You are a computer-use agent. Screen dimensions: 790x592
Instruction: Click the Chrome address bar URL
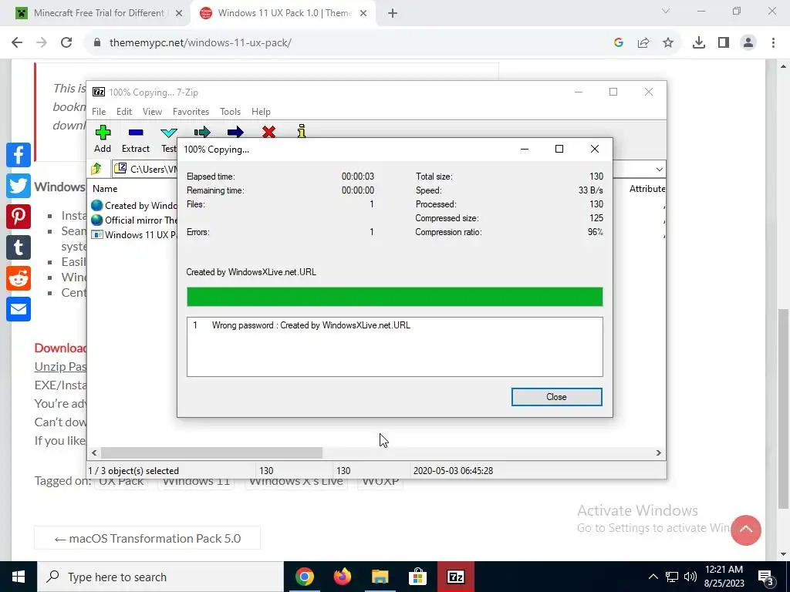coord(200,43)
